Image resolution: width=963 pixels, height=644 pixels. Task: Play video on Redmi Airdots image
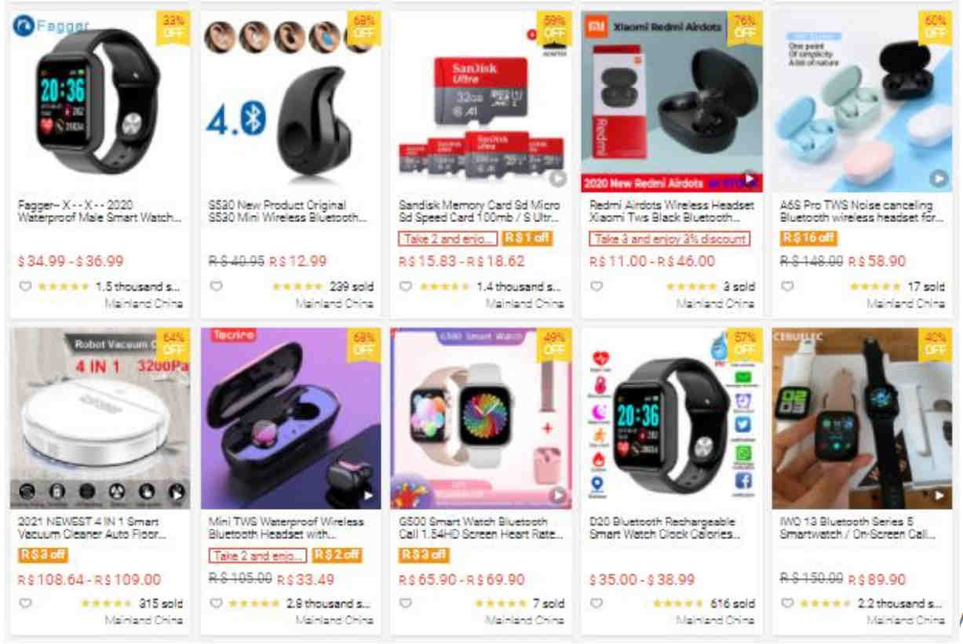pyautogui.click(x=750, y=179)
